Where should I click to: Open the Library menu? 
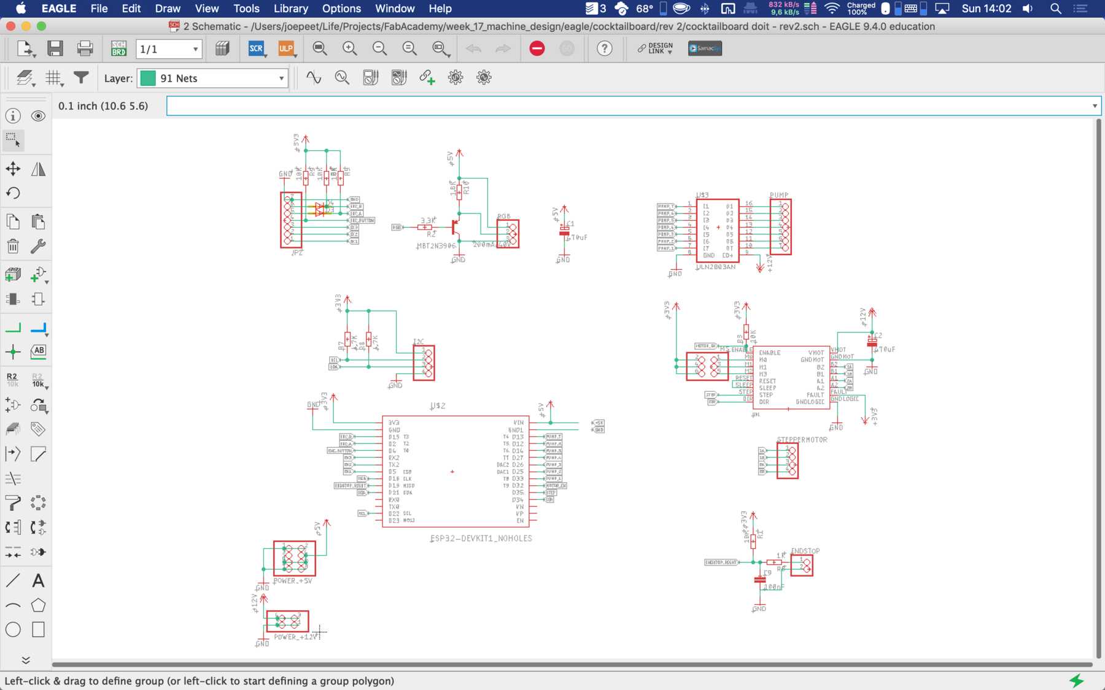290,9
